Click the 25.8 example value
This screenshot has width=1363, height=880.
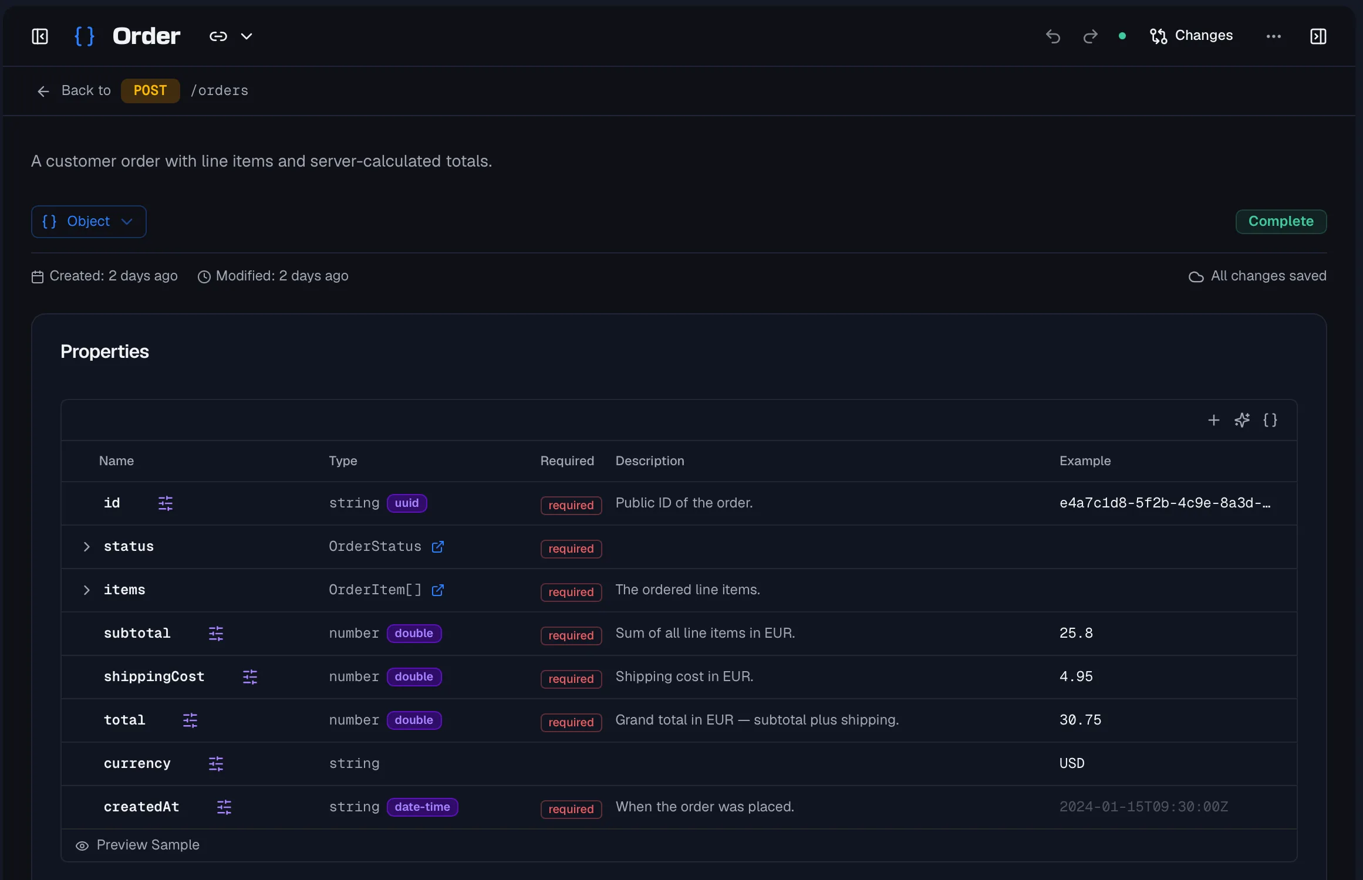tap(1076, 634)
